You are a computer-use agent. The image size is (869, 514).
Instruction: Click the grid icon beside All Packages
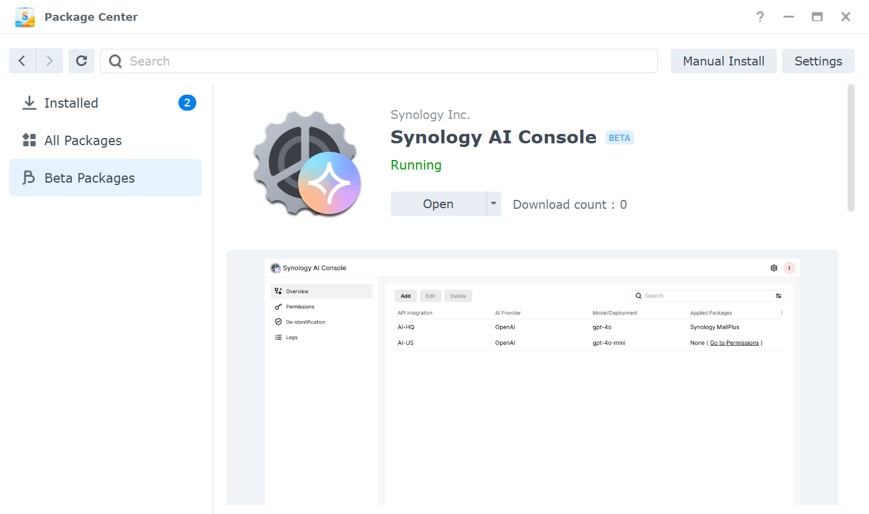click(29, 140)
